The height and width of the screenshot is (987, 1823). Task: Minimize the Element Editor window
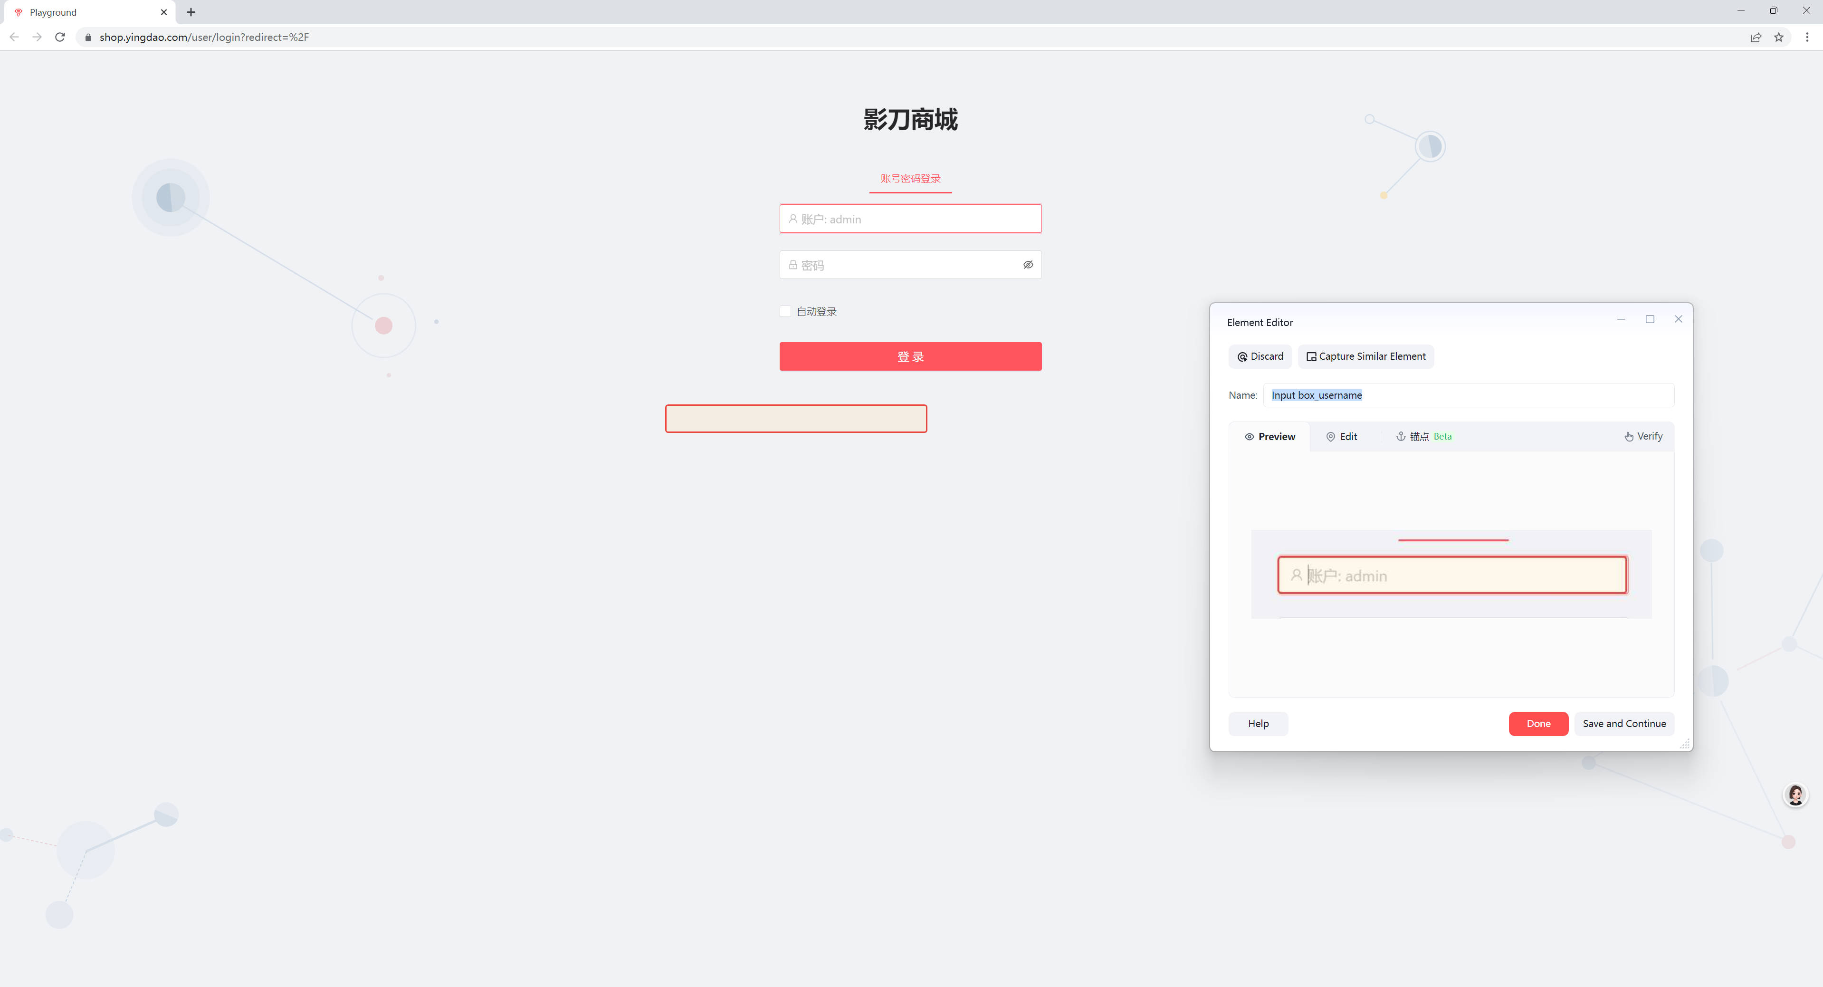[x=1621, y=319]
